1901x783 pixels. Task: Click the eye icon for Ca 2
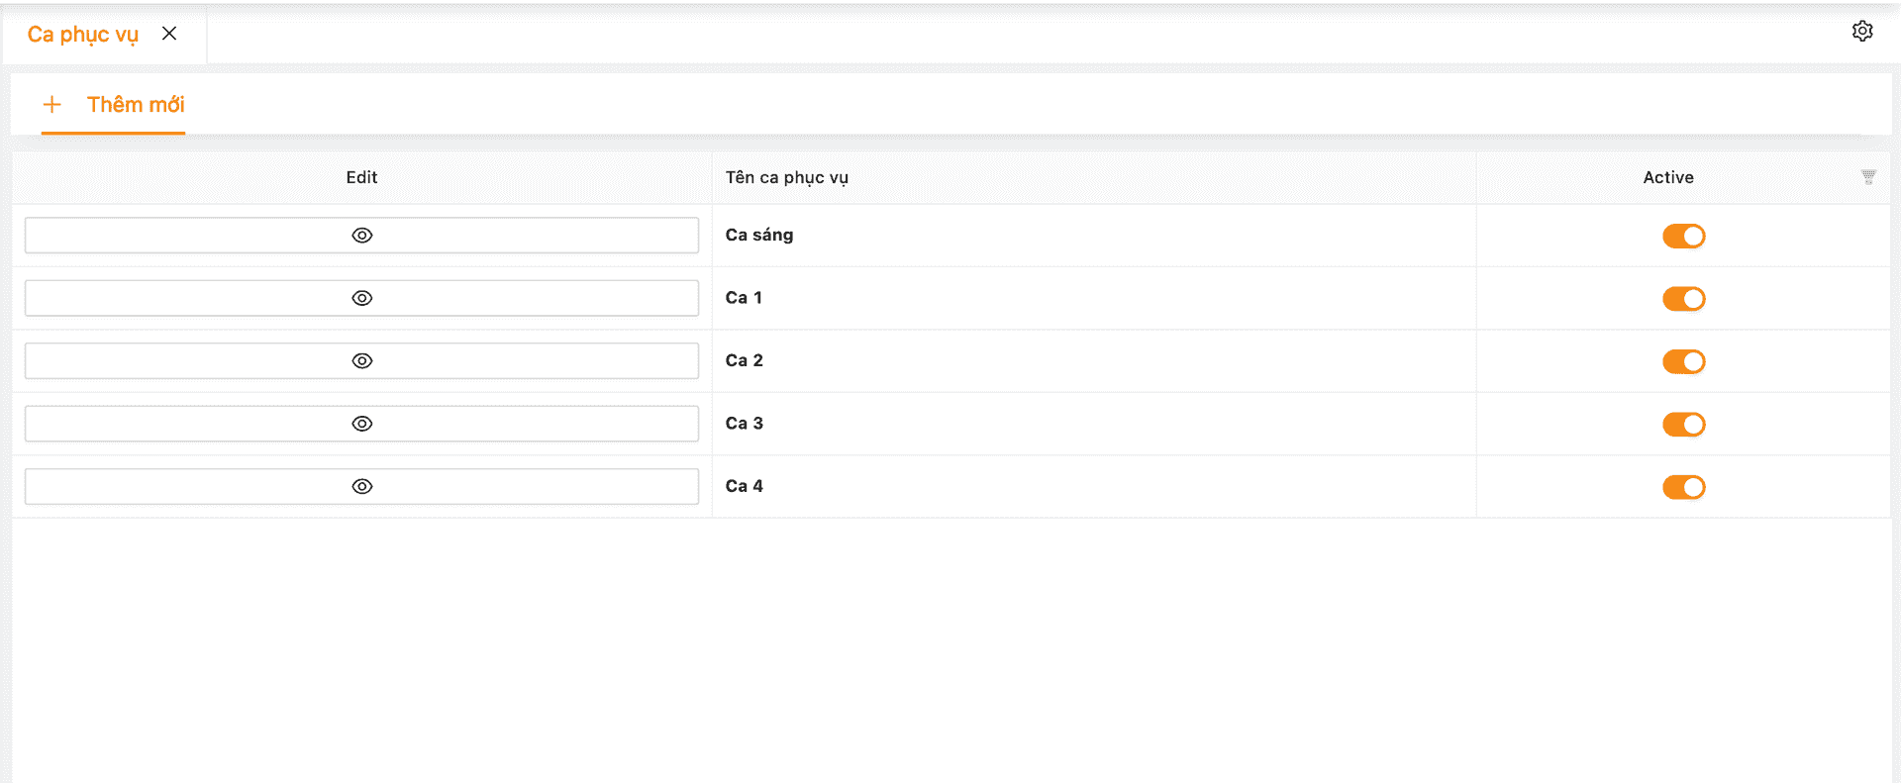pyautogui.click(x=362, y=361)
